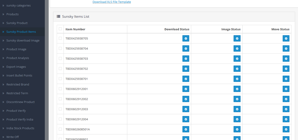Open Sunsky download Image menu item
The image size is (298, 140).
click(x=23, y=40)
